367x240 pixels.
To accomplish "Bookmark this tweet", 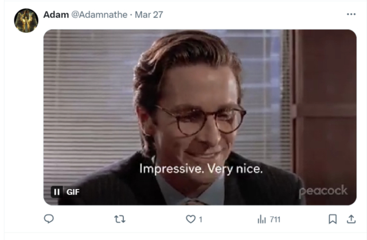I will click(x=332, y=219).
